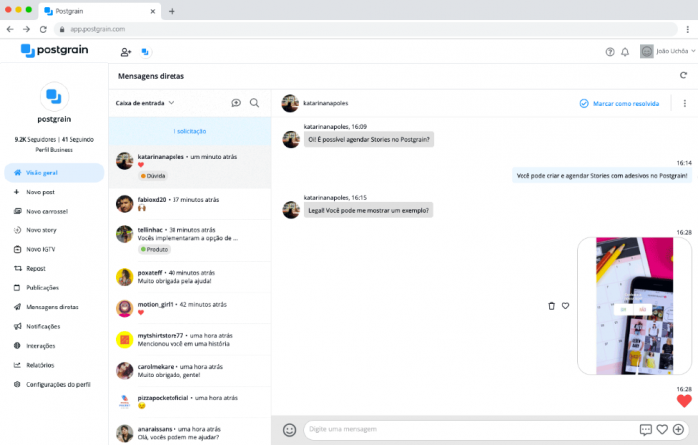Open the emoji picker

(290, 430)
